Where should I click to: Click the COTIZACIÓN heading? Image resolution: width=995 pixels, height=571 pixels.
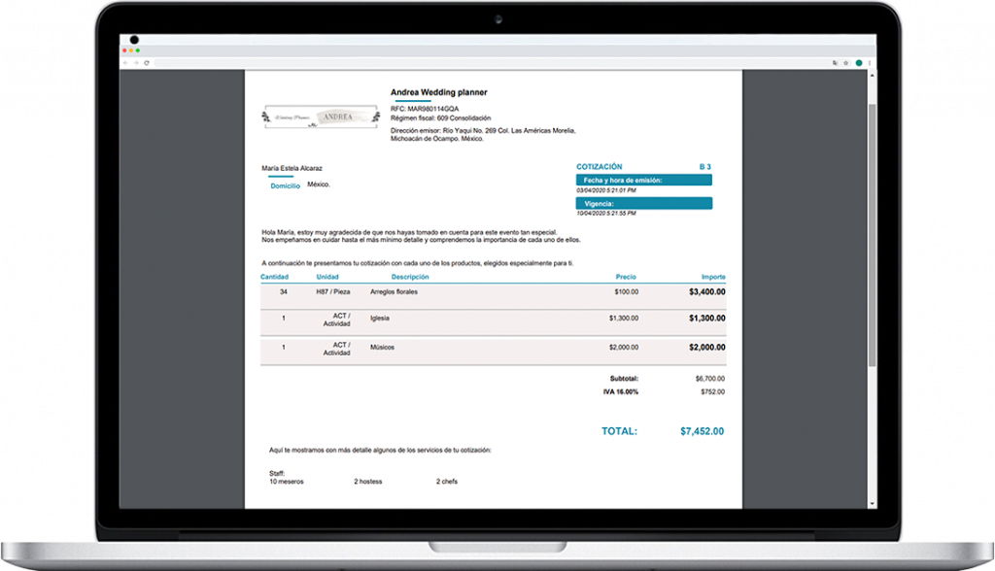click(x=600, y=167)
